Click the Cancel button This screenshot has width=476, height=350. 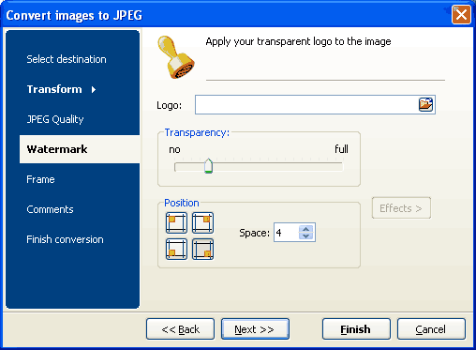[x=431, y=329]
